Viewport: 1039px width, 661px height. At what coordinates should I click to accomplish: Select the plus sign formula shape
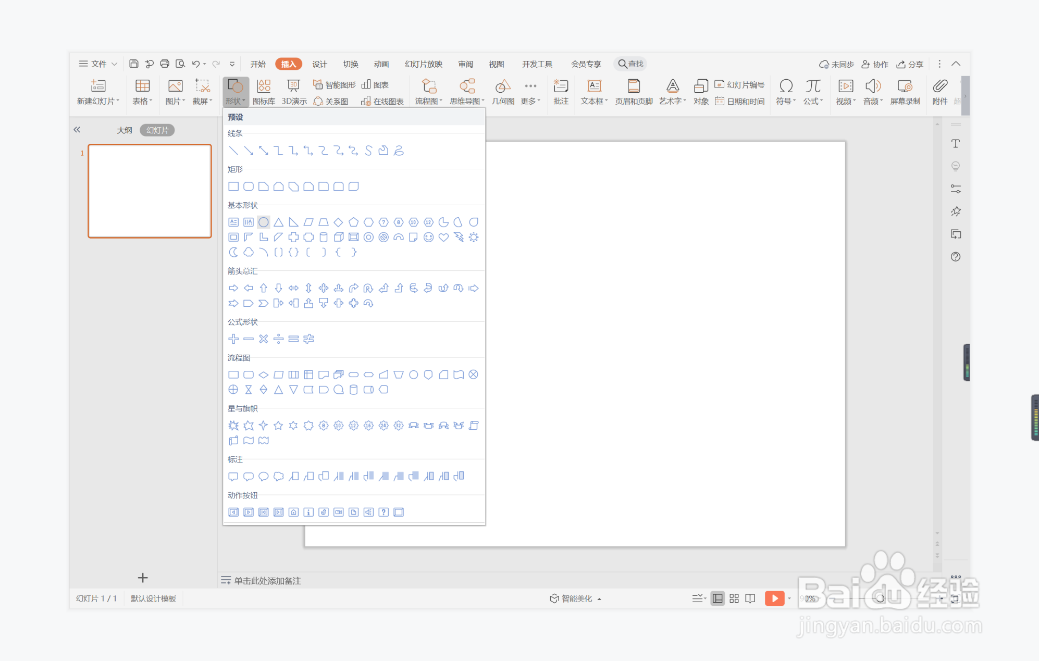(x=233, y=339)
